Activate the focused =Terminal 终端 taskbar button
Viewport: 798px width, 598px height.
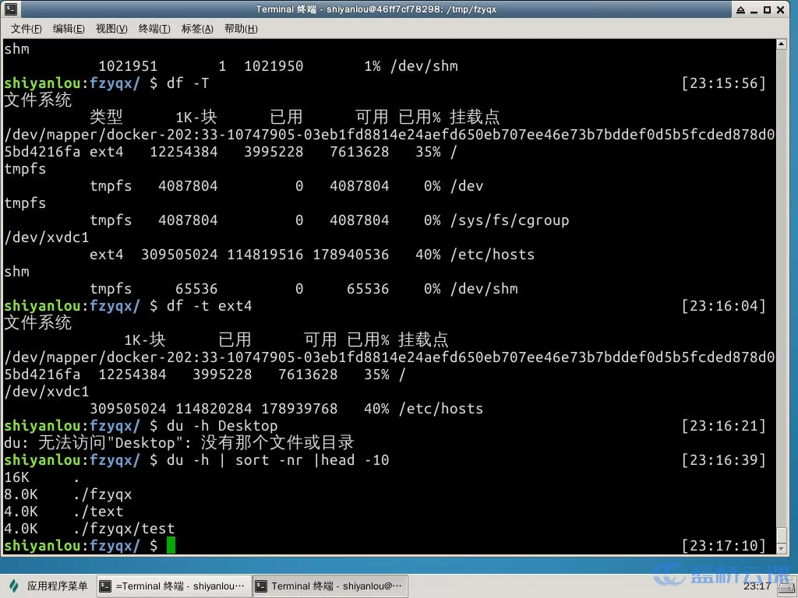[x=173, y=585]
